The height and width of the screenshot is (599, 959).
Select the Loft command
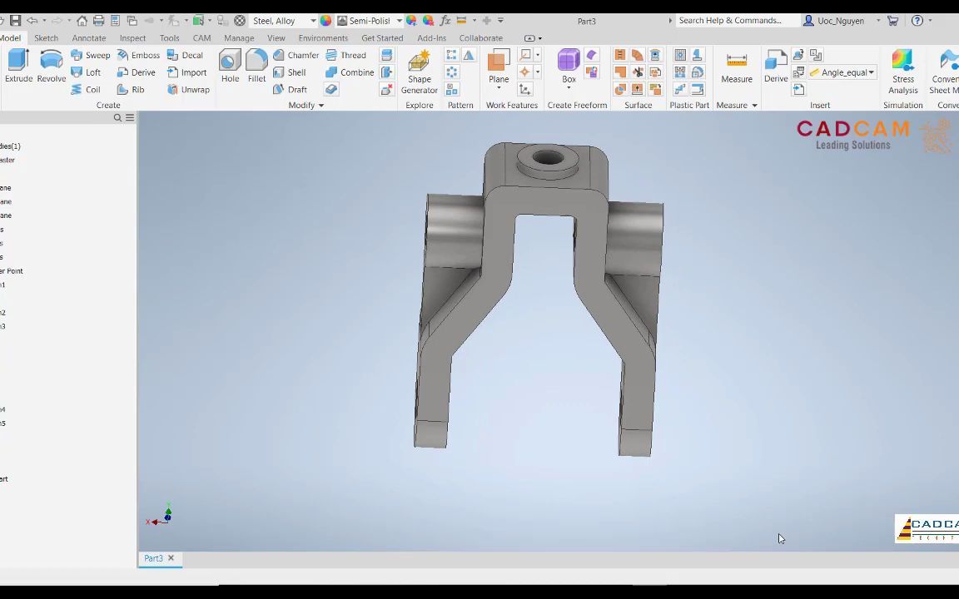tap(92, 72)
